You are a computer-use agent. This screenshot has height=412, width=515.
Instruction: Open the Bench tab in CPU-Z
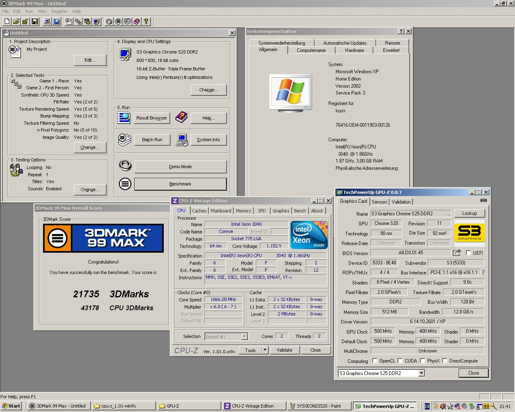[300, 211]
